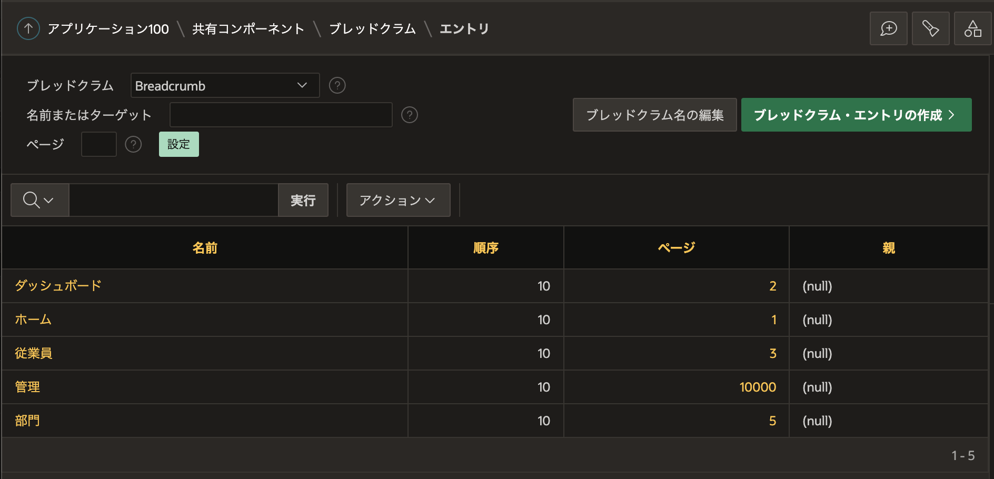Click the ブレッドクラム名の編集 button

tap(654, 115)
